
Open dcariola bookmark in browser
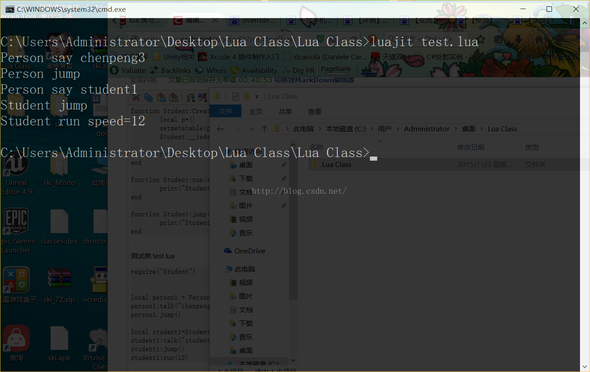point(326,57)
